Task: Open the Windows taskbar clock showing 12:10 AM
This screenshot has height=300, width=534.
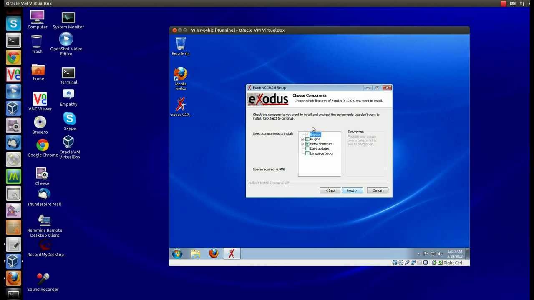Action: [x=455, y=254]
